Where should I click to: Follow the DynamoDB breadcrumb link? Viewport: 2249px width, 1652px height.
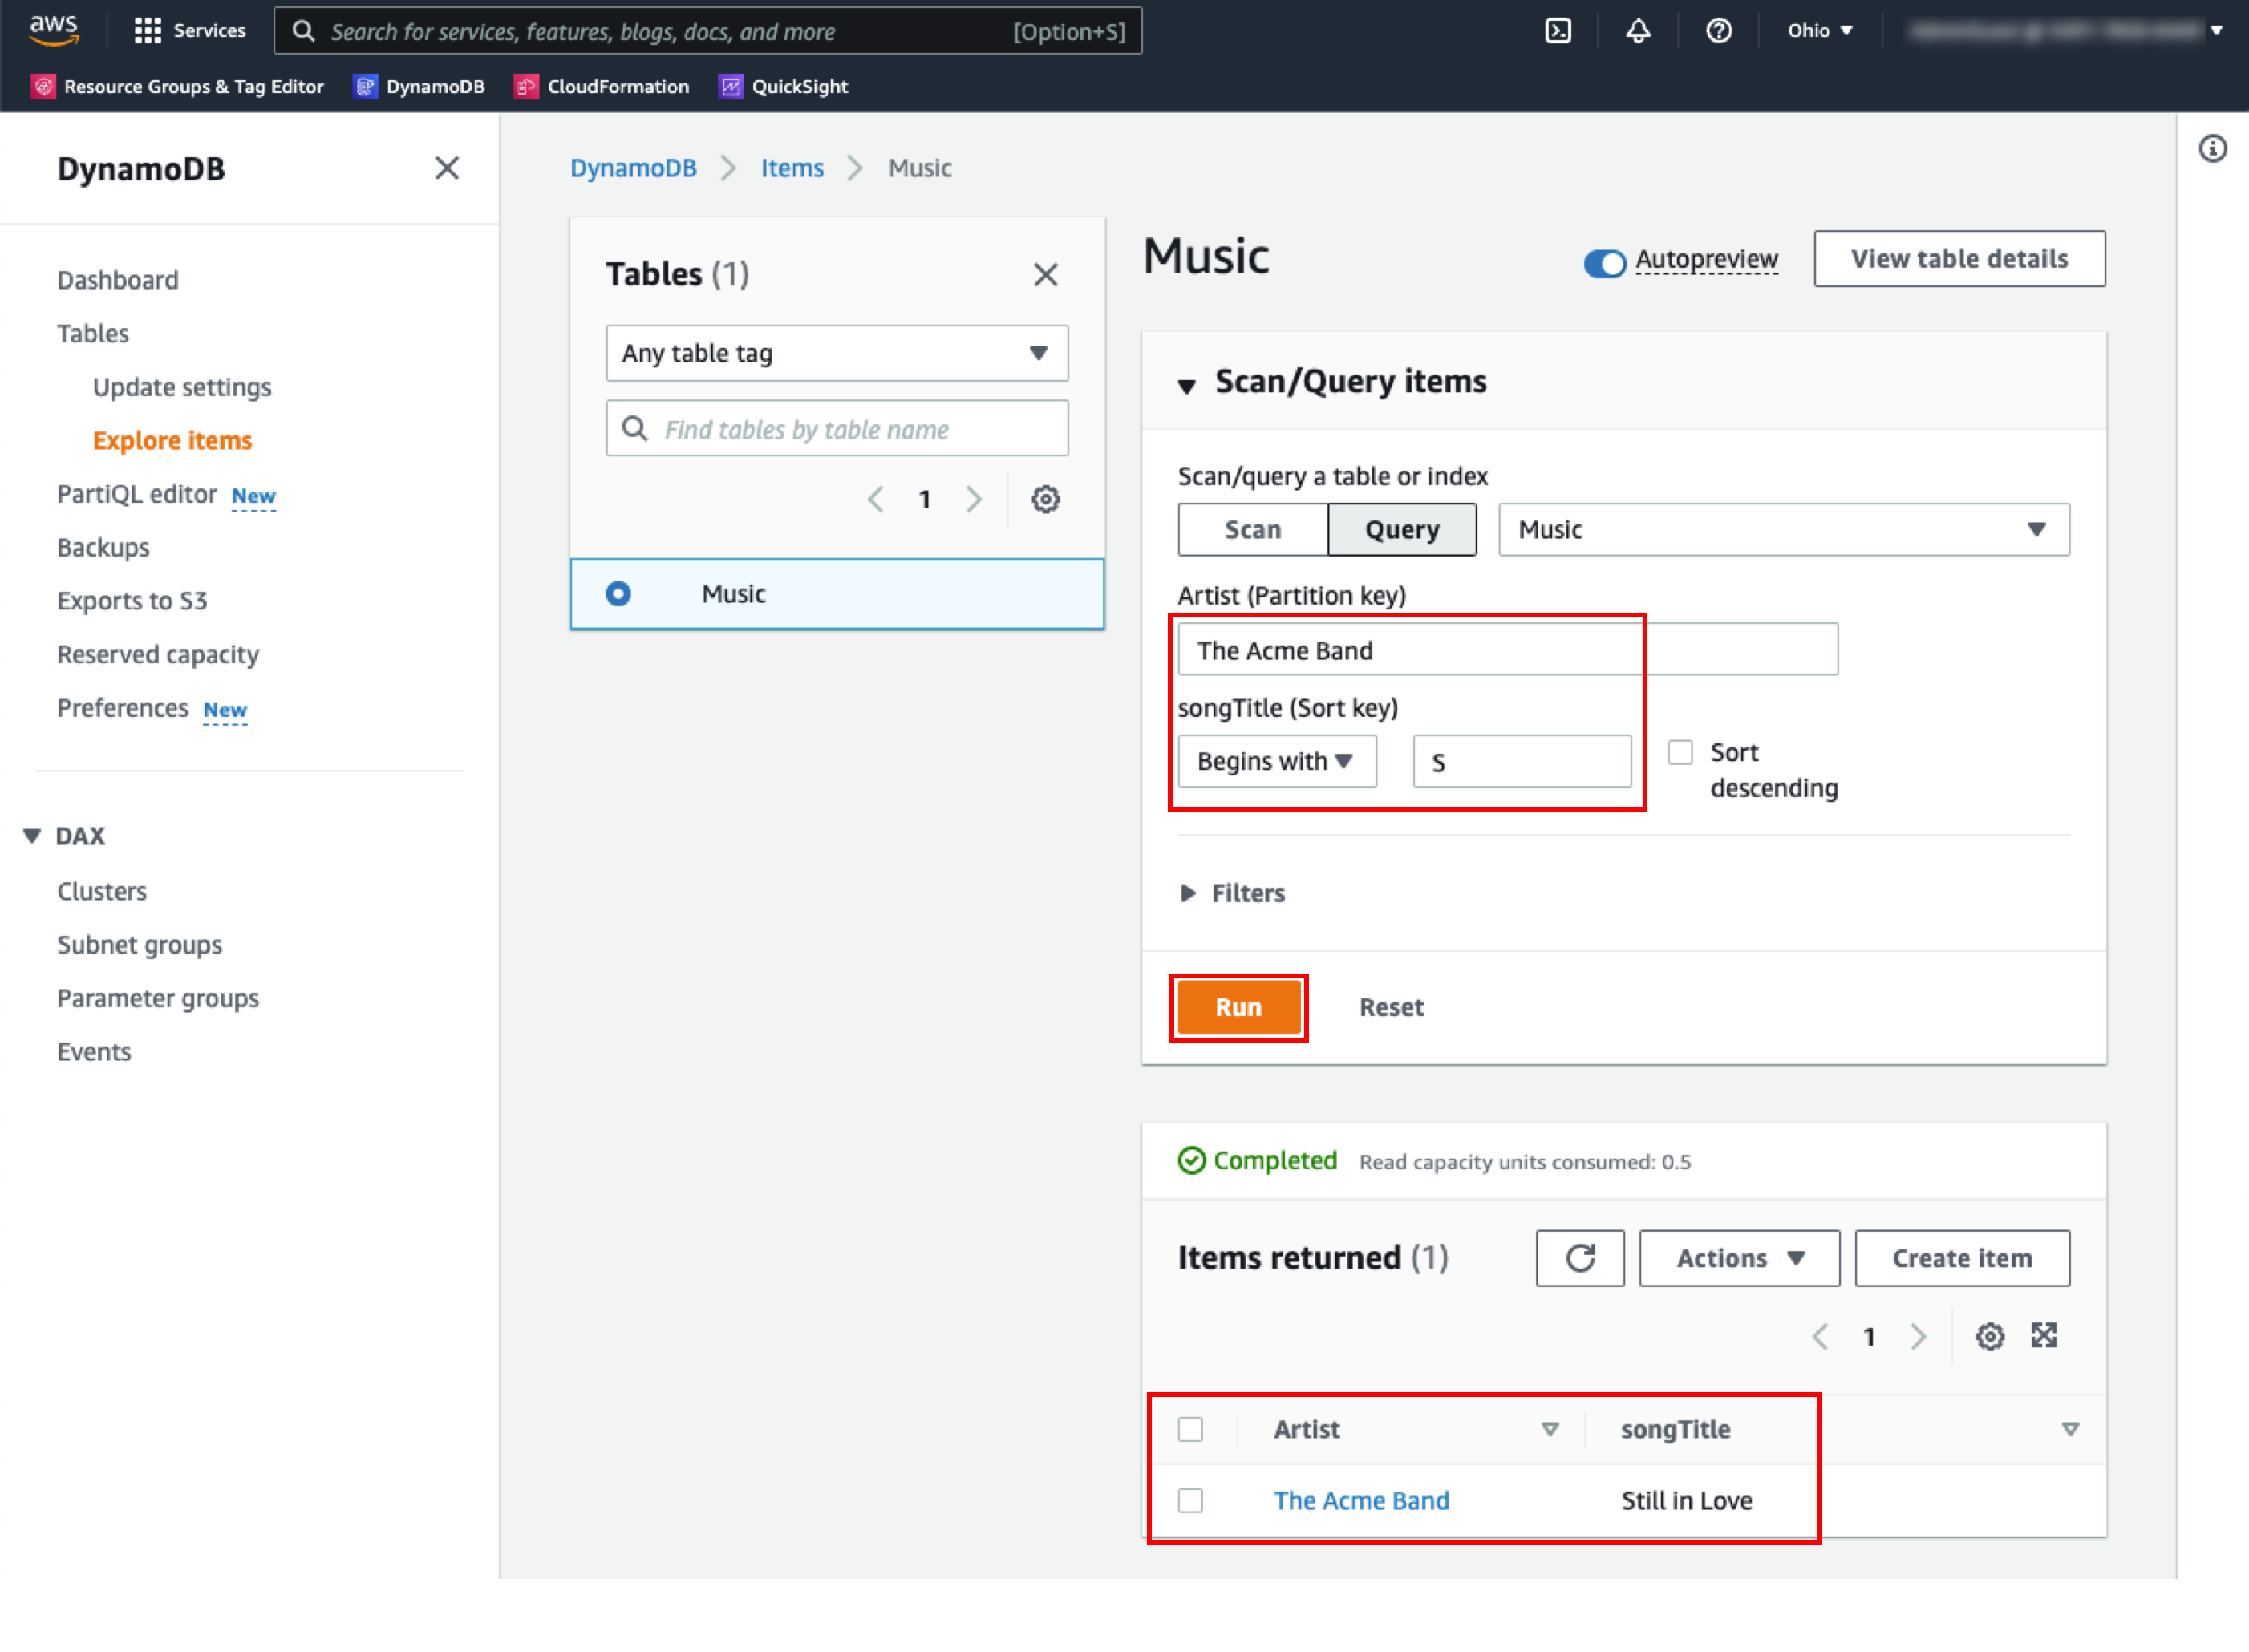click(x=633, y=168)
